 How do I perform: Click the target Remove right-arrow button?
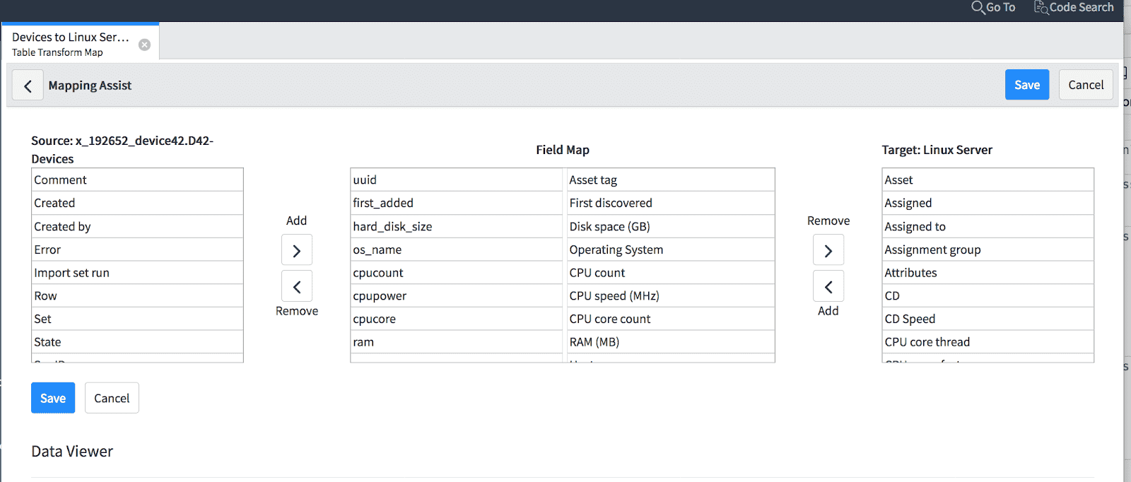828,251
